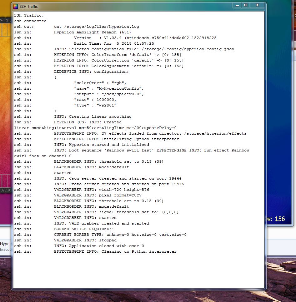Viewport: 296px width, 302px height.
Task: Click the Build Time Apr 5 2018 line
Action: click(x=114, y=43)
